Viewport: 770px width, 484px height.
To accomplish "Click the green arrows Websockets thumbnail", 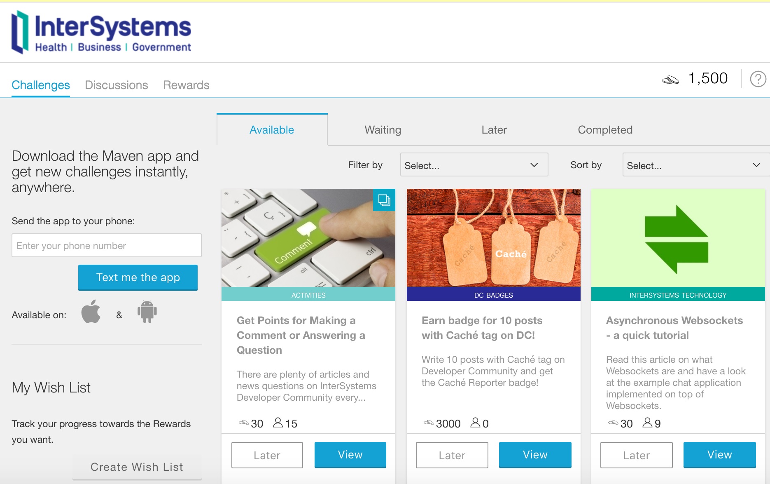I will [x=678, y=238].
